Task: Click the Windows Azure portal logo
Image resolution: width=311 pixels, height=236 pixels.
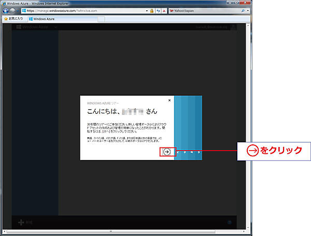Action: [32, 27]
